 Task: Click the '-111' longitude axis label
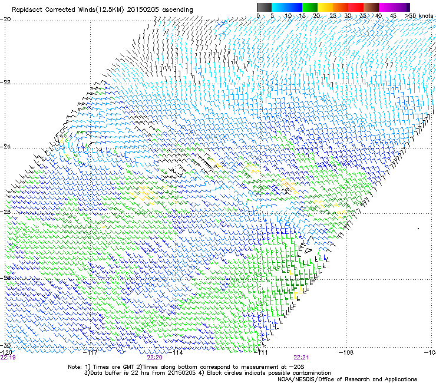(x=261, y=352)
